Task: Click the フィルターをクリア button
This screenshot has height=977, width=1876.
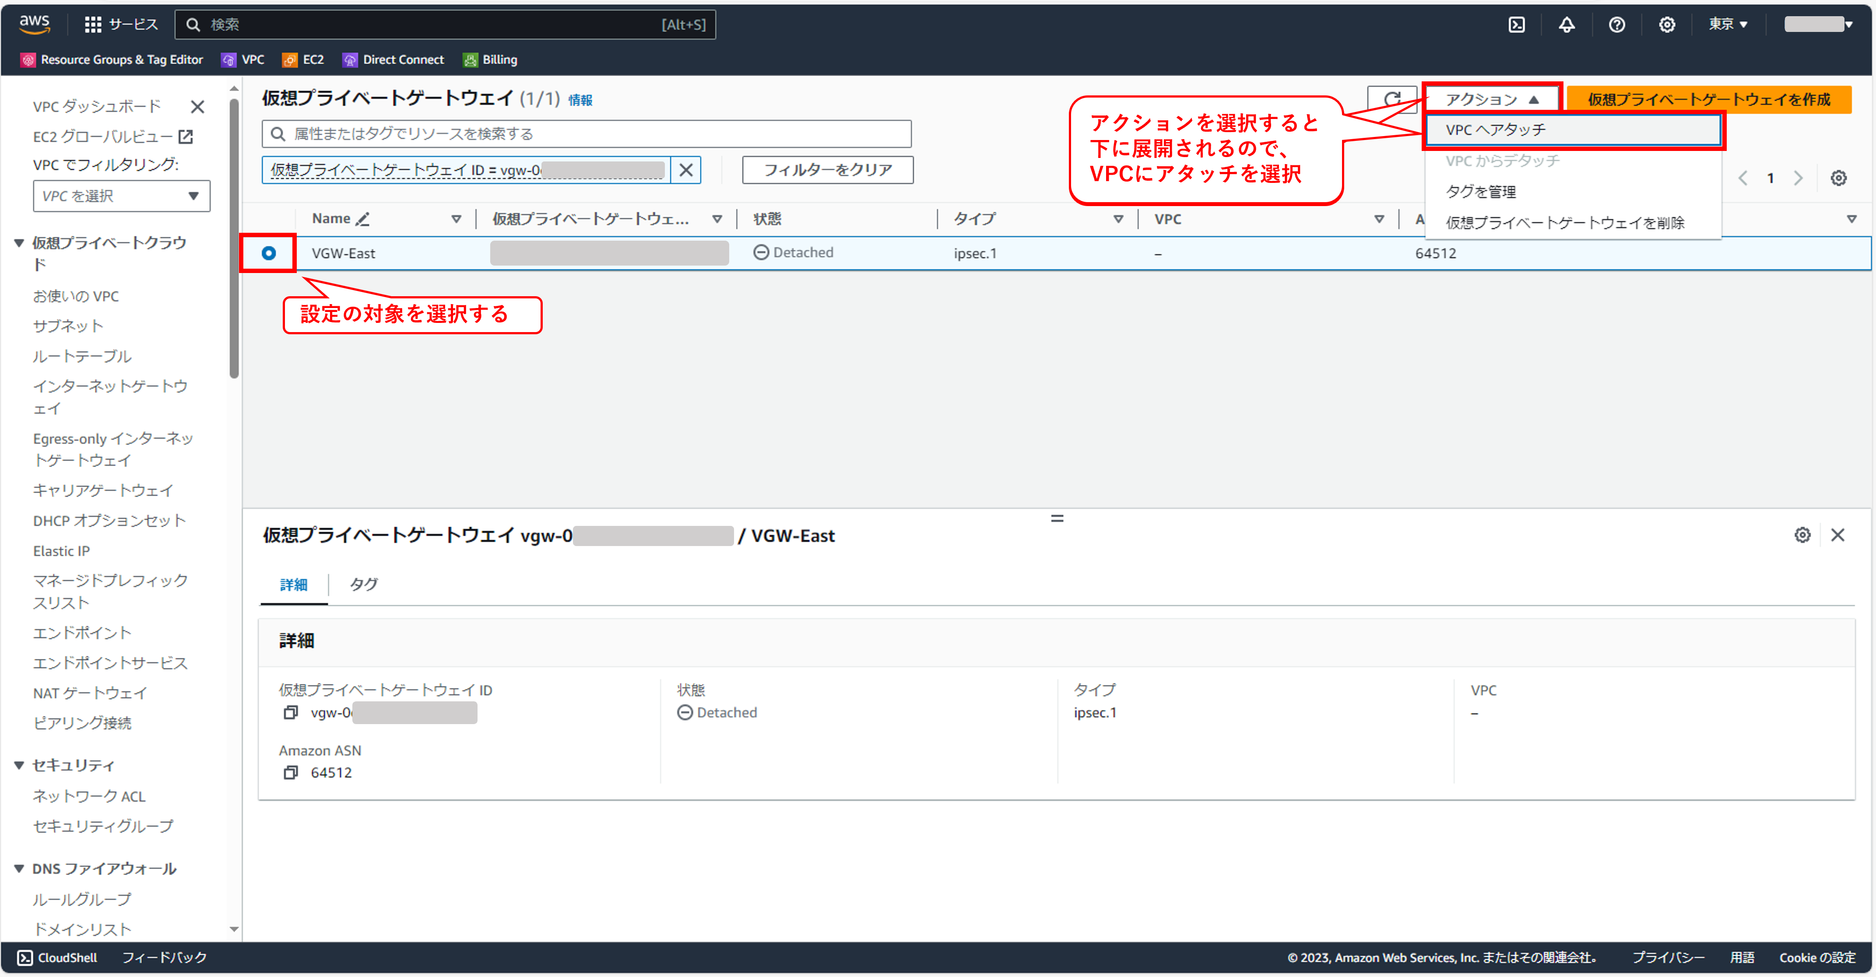Action: (x=827, y=170)
